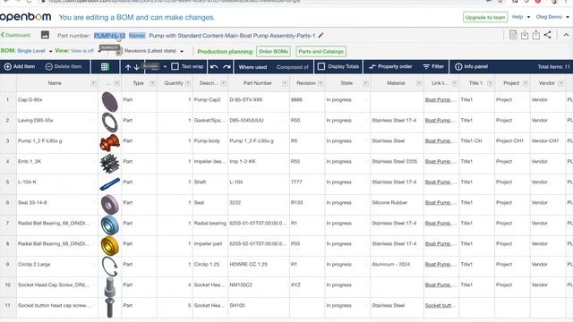Click the Cap D-85x thumbnail image

point(109,101)
